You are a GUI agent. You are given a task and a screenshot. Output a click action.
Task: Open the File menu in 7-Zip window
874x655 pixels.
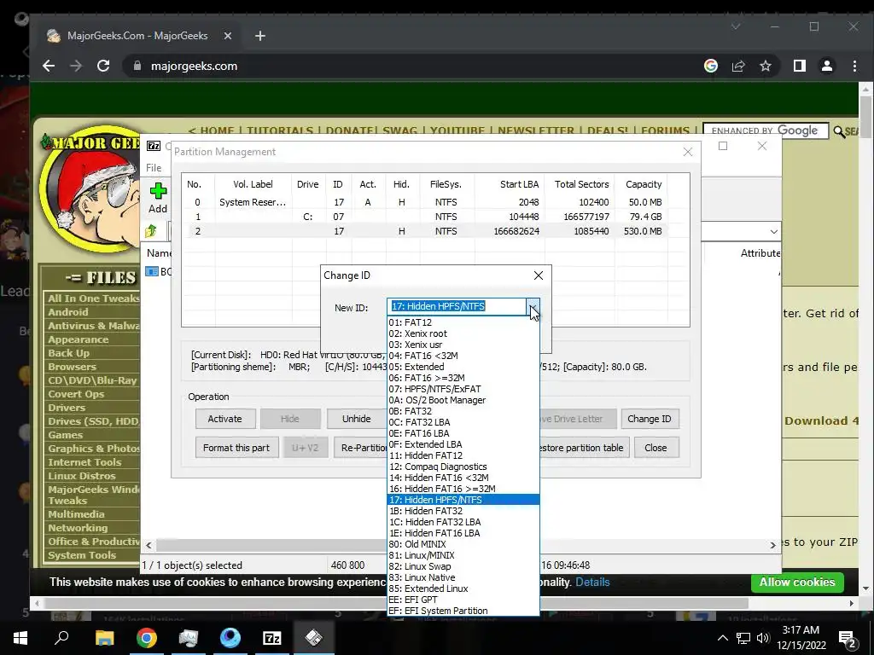(x=154, y=168)
